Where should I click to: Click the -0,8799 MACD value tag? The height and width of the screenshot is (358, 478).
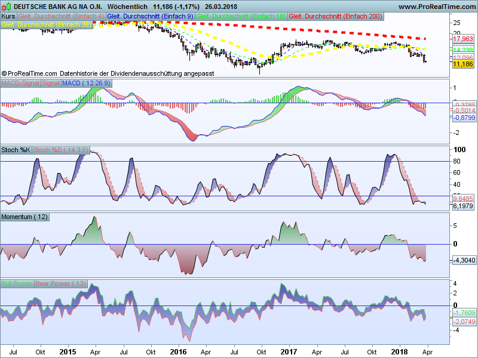coord(464,118)
